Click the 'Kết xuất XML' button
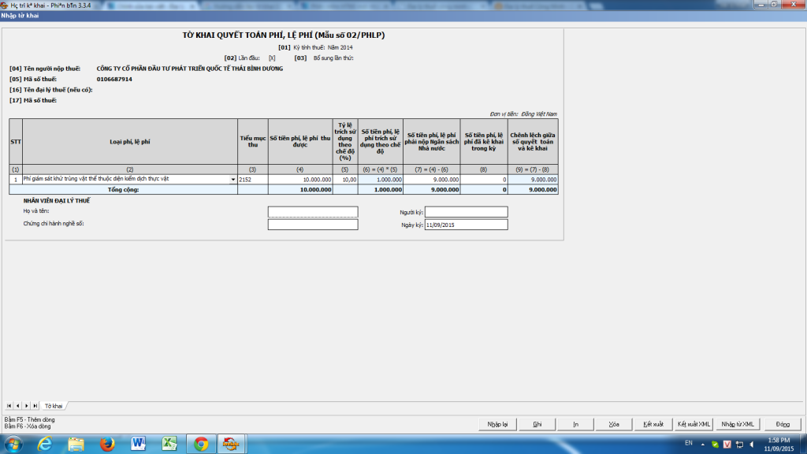Screen dimensions: 807x454 [694, 424]
